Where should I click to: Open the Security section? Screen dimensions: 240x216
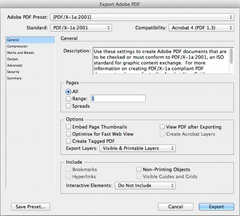tap(30, 72)
